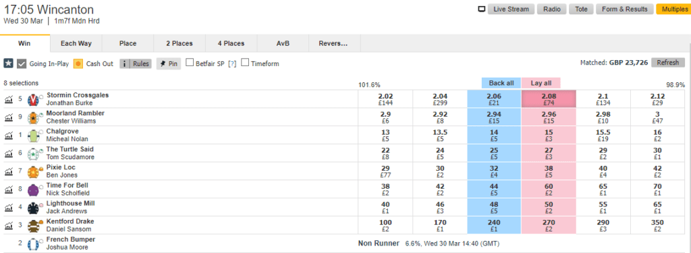Toggle the Cash Out option
691x253 pixels.
click(x=78, y=63)
